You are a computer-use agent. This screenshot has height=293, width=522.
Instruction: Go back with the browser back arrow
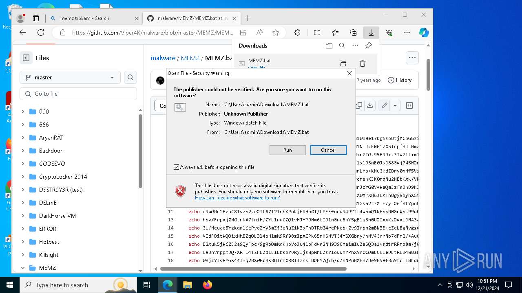click(x=23, y=33)
